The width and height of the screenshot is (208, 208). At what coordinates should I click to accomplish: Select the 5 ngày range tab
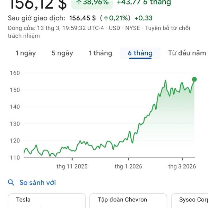[62, 53]
